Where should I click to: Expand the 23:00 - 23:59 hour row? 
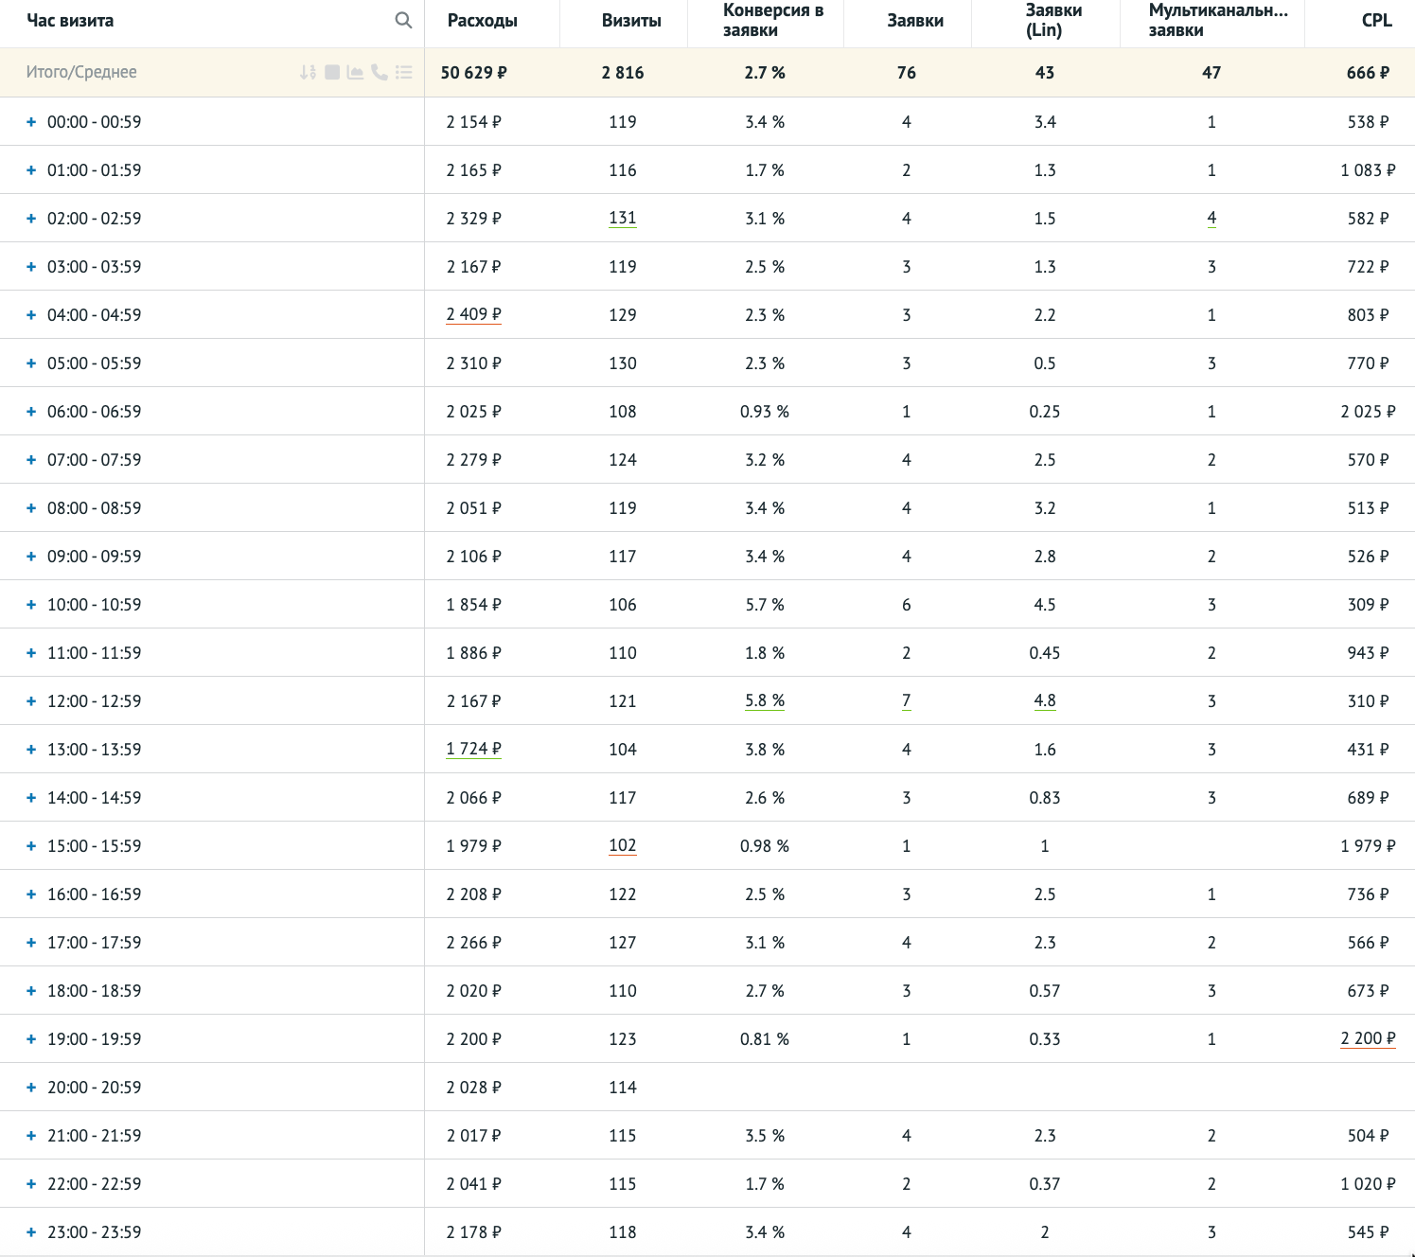(31, 1232)
